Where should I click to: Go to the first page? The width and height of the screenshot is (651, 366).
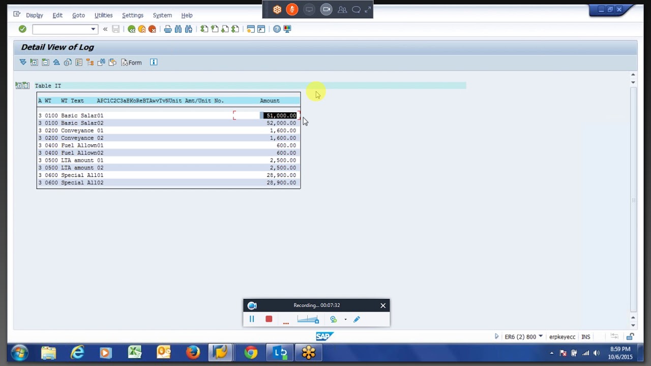click(204, 29)
